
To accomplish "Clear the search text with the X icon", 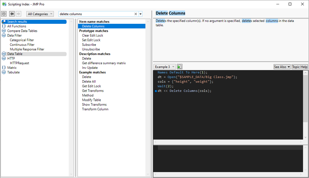I will 135,14.
